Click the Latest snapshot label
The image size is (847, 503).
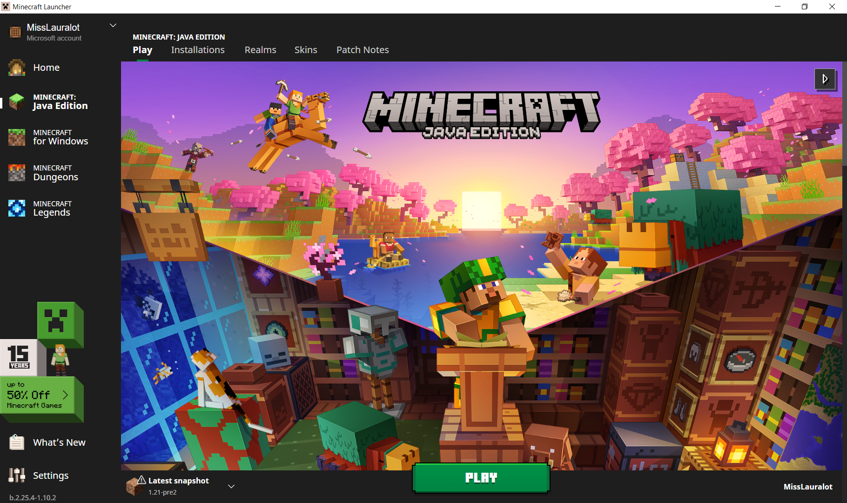179,481
